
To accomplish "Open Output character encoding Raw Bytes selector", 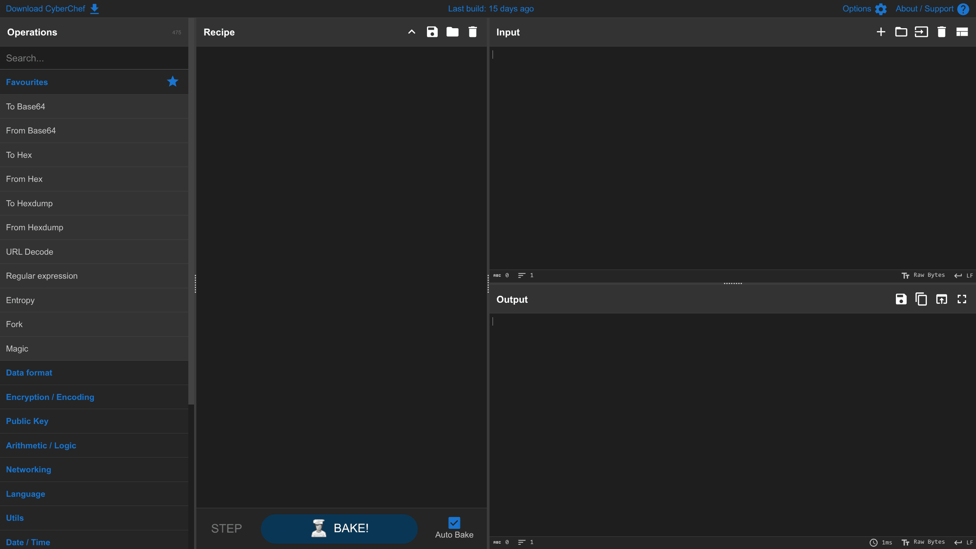I will [923, 542].
